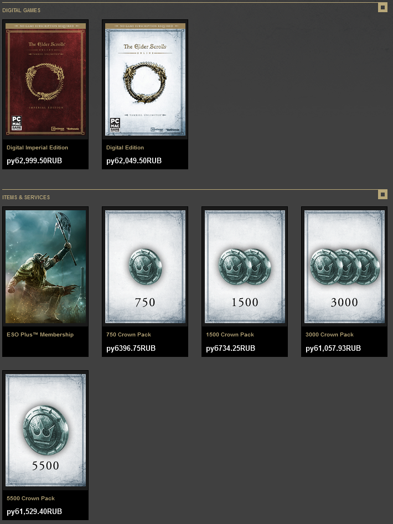Open the ESO Plus™ Membership link
393x524 pixels.
[40, 335]
